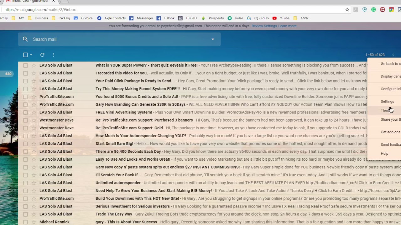Open the JW.Org bookmark folder

click(61, 18)
